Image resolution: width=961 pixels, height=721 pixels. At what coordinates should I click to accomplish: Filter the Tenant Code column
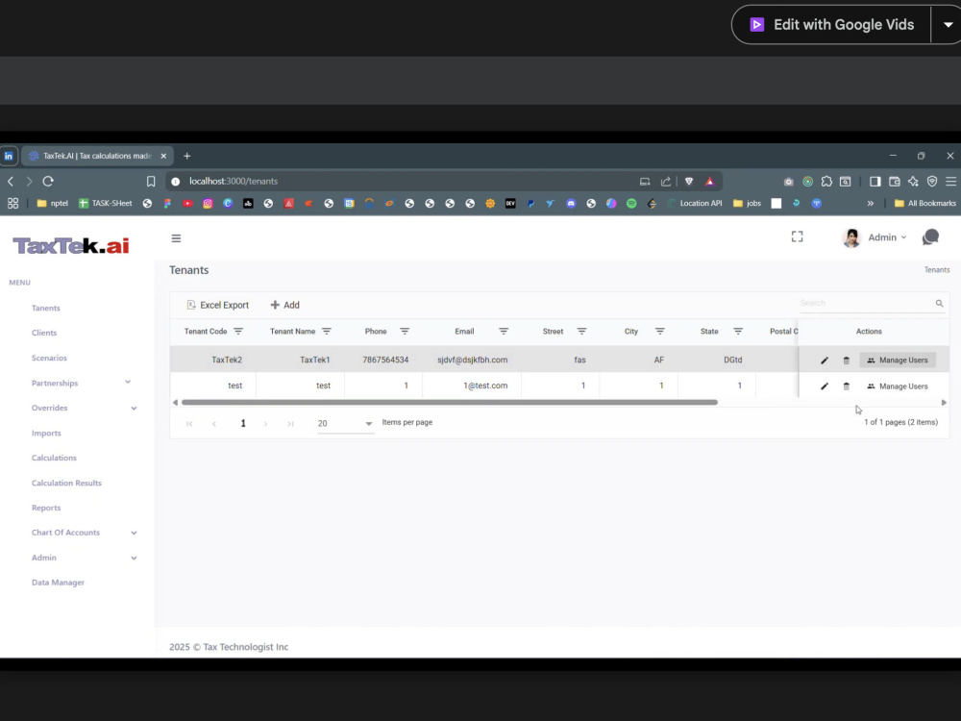[238, 331]
